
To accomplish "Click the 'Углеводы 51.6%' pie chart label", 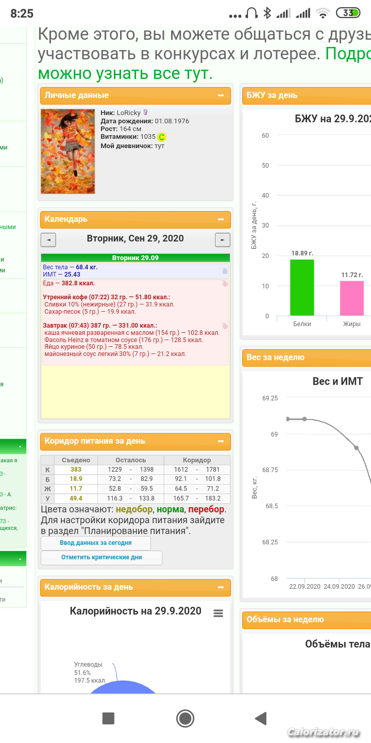I will (x=90, y=673).
